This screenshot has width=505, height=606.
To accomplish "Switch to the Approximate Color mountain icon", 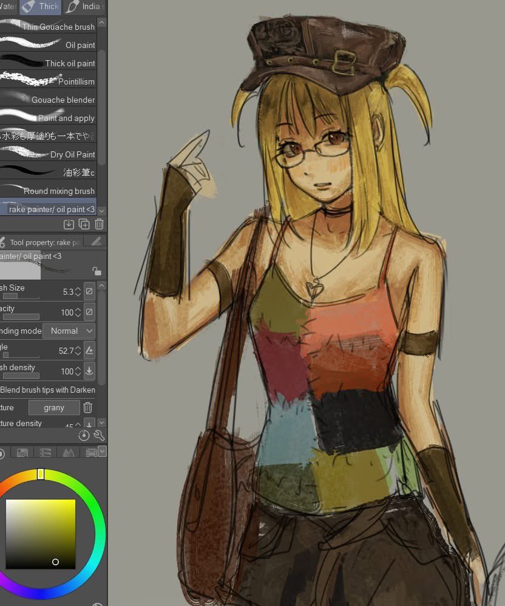I will click(x=69, y=452).
